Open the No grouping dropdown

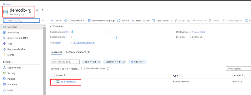[238, 69]
